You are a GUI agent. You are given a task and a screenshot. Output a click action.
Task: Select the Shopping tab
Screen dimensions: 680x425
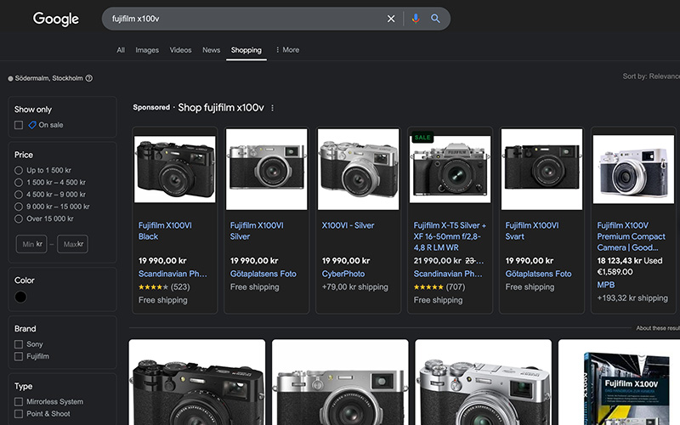[246, 50]
